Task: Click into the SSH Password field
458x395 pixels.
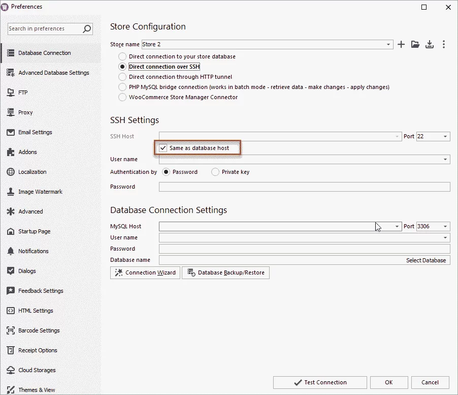Action: (x=304, y=187)
